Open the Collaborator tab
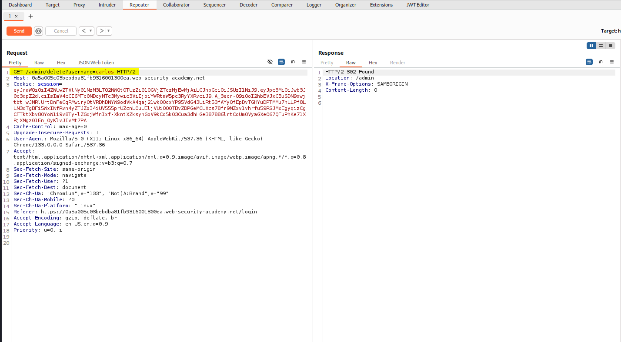Image resolution: width=621 pixels, height=342 pixels. tap(177, 5)
